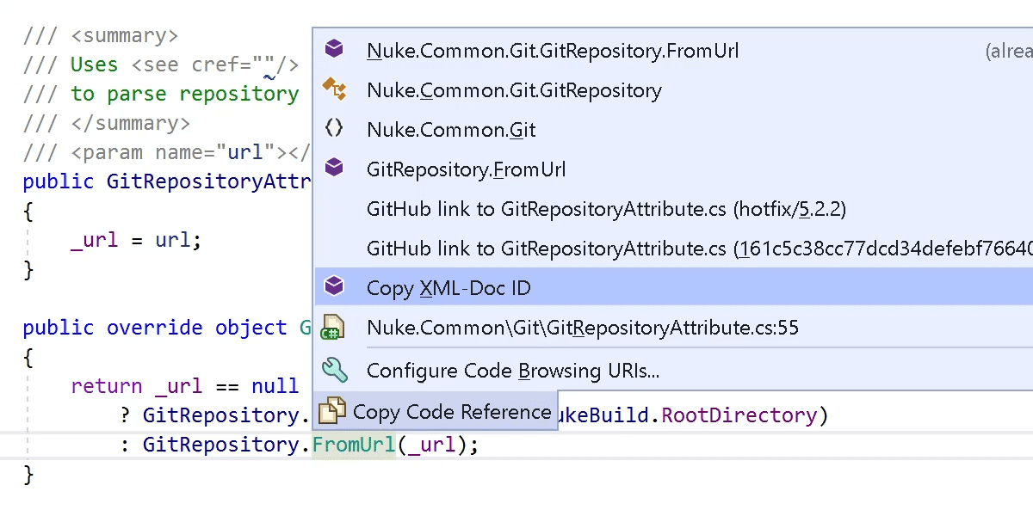1033x516 pixels.
Task: Select Copy XML-Doc ID
Action: pos(674,288)
